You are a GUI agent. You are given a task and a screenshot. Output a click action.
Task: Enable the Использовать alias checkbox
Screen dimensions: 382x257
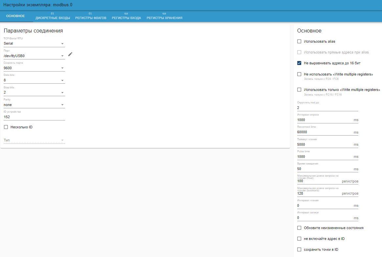click(299, 41)
